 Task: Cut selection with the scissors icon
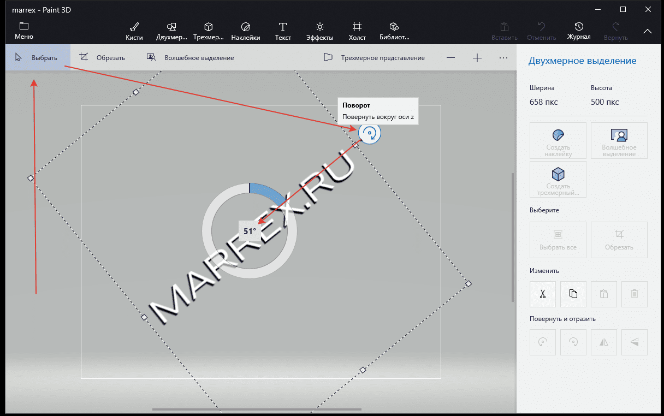point(543,294)
